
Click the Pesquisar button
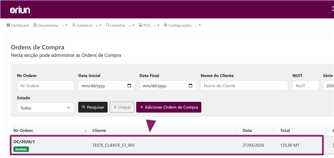click(93, 107)
